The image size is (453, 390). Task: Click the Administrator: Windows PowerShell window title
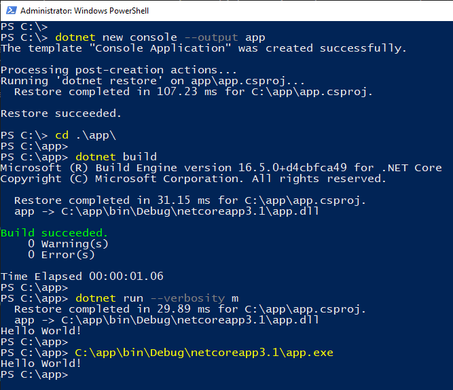click(x=84, y=11)
